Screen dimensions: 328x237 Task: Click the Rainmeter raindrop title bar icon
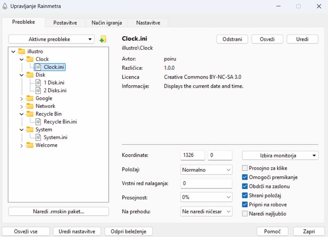coord(5,6)
